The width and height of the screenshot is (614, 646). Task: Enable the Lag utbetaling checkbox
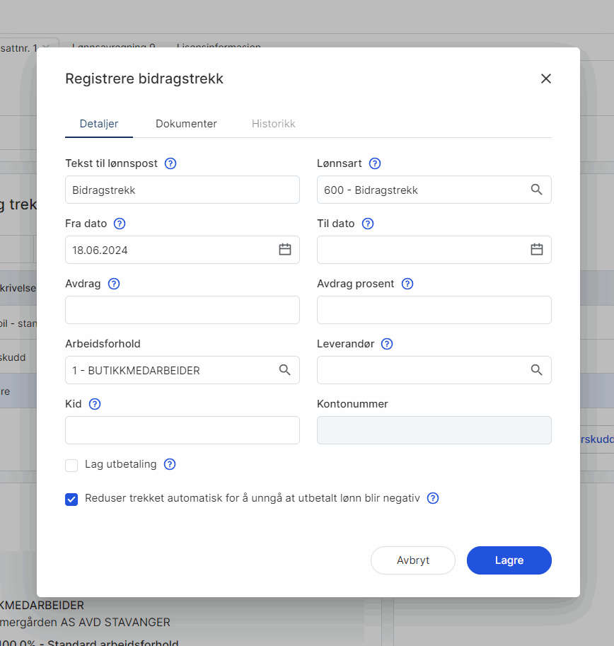click(x=71, y=466)
